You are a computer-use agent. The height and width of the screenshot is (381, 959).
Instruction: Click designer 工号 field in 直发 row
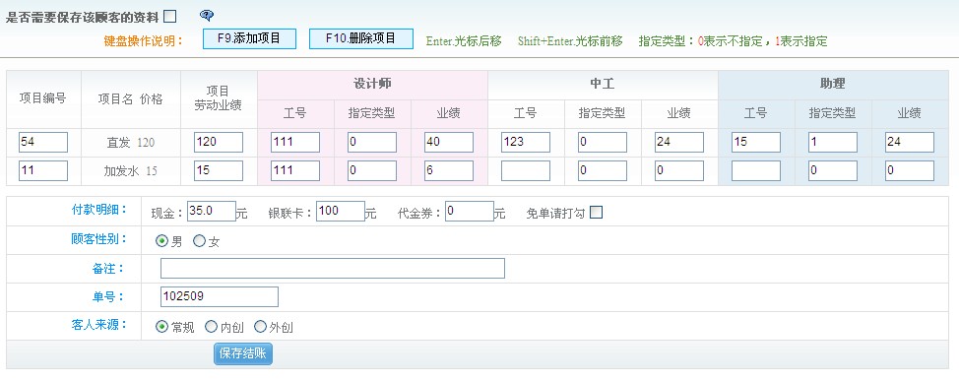(295, 143)
